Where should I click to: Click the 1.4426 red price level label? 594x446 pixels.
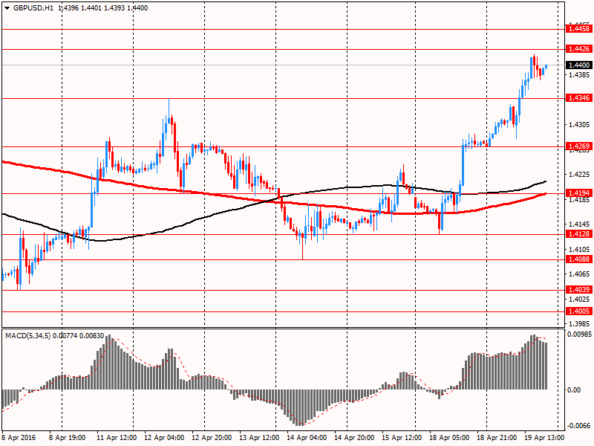[578, 49]
